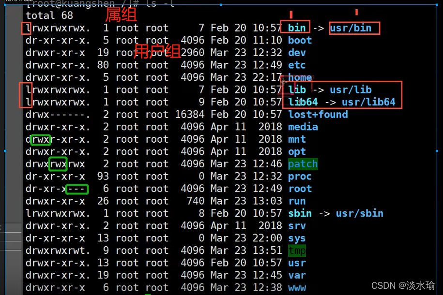Click the year '2018' in media row
The height and width of the screenshot is (295, 443).
(x=270, y=127)
